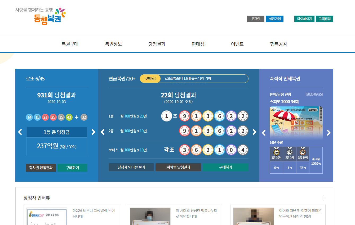Click the 로그인 button

tap(255, 19)
